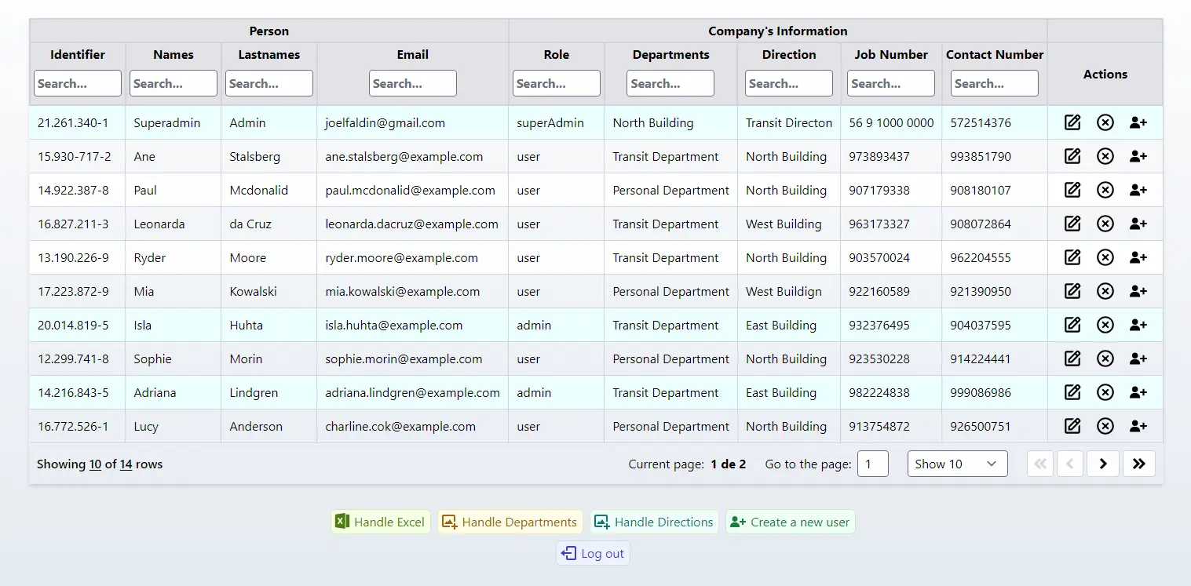1191x586 pixels.
Task: Delete Ryder Moore using the X icon
Action: tap(1105, 257)
